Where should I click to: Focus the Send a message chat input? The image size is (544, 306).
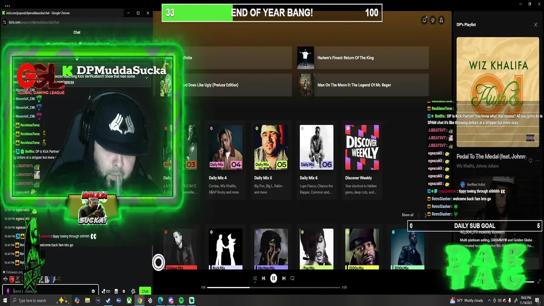click(x=51, y=291)
